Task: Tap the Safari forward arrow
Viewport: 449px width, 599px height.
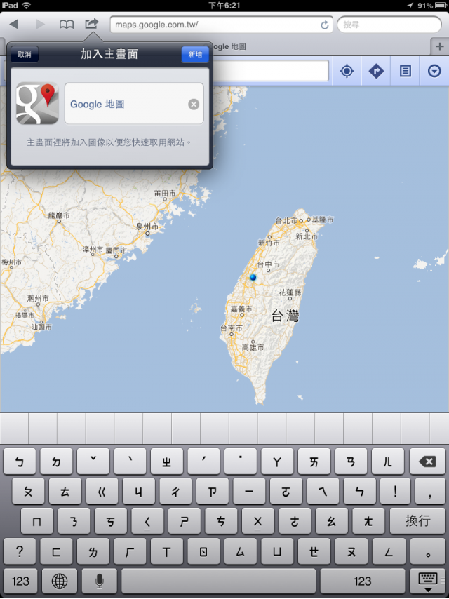Action: (x=40, y=25)
